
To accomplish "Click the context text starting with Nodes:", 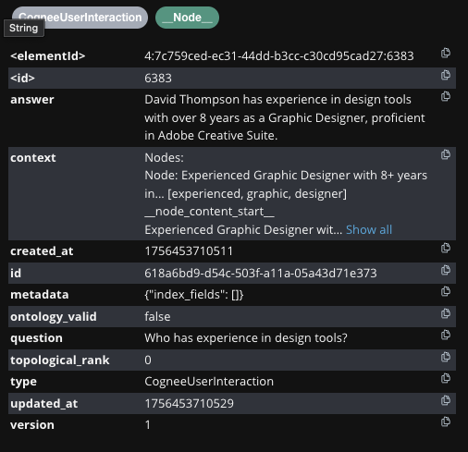I will tap(286, 193).
